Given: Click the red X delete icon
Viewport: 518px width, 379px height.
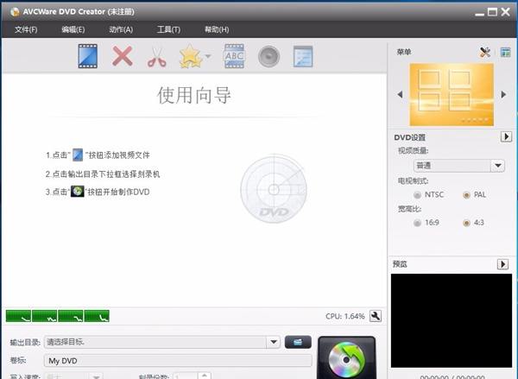Looking at the screenshot, I should [x=123, y=56].
